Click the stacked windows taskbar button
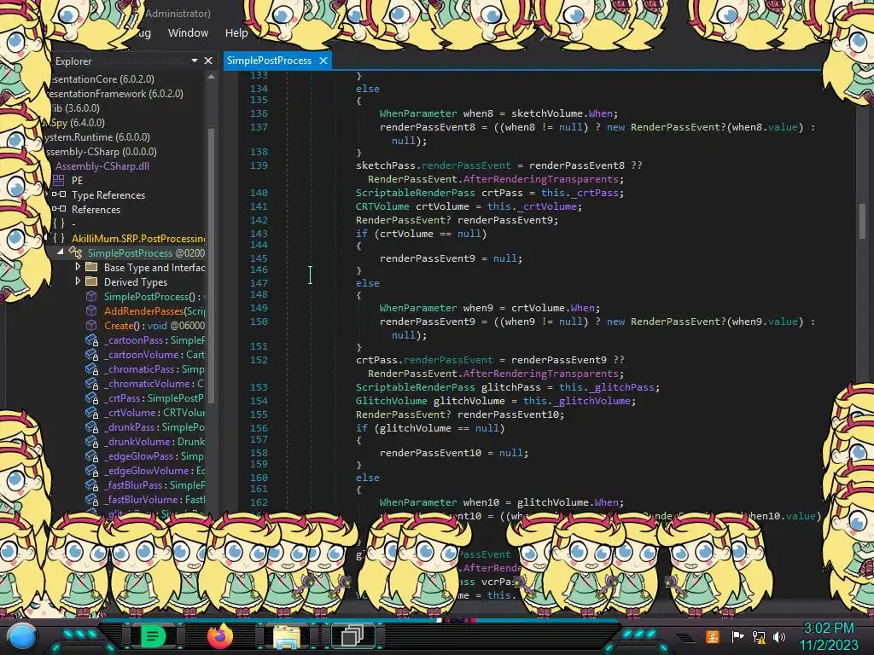The image size is (874, 655). (x=353, y=636)
